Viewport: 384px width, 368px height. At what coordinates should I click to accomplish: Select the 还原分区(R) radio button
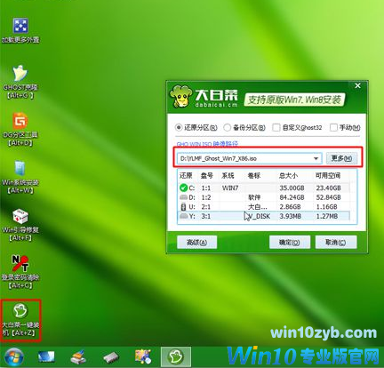pos(179,127)
